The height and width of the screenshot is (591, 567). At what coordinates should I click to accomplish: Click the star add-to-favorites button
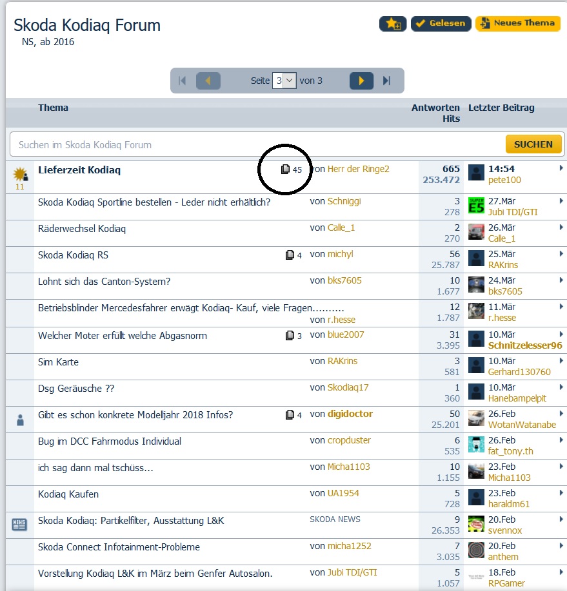tap(393, 24)
